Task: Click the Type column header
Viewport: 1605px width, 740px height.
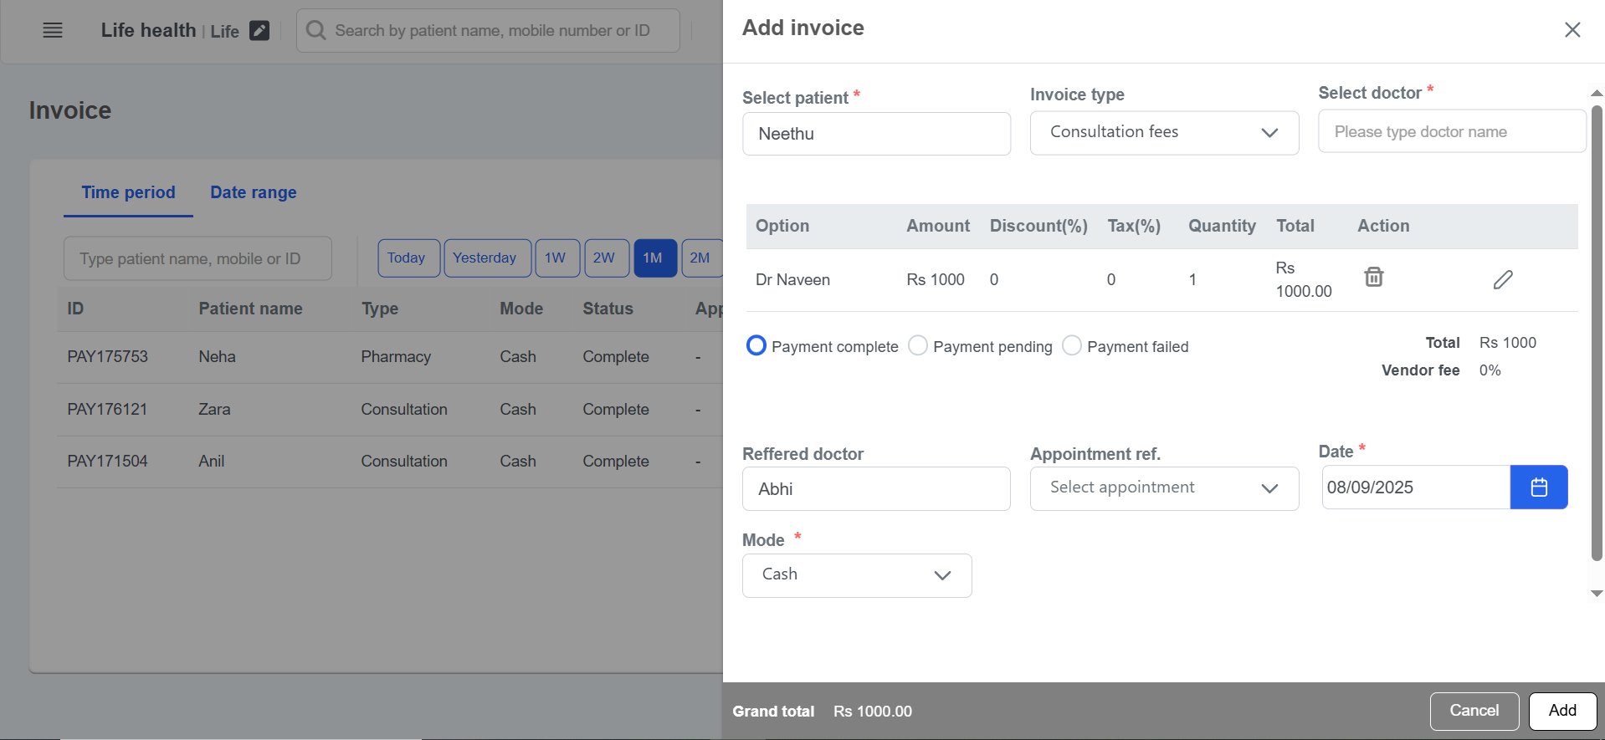Action: [x=380, y=309]
